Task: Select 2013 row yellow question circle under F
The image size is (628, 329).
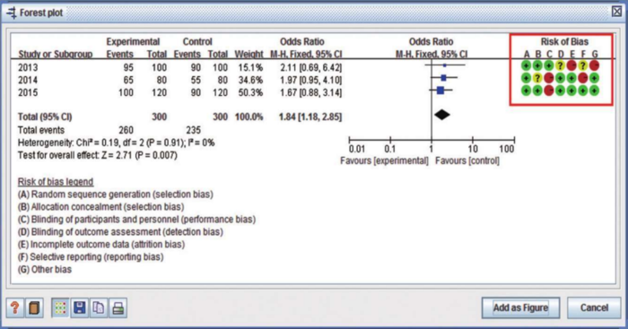Action: 583,65
